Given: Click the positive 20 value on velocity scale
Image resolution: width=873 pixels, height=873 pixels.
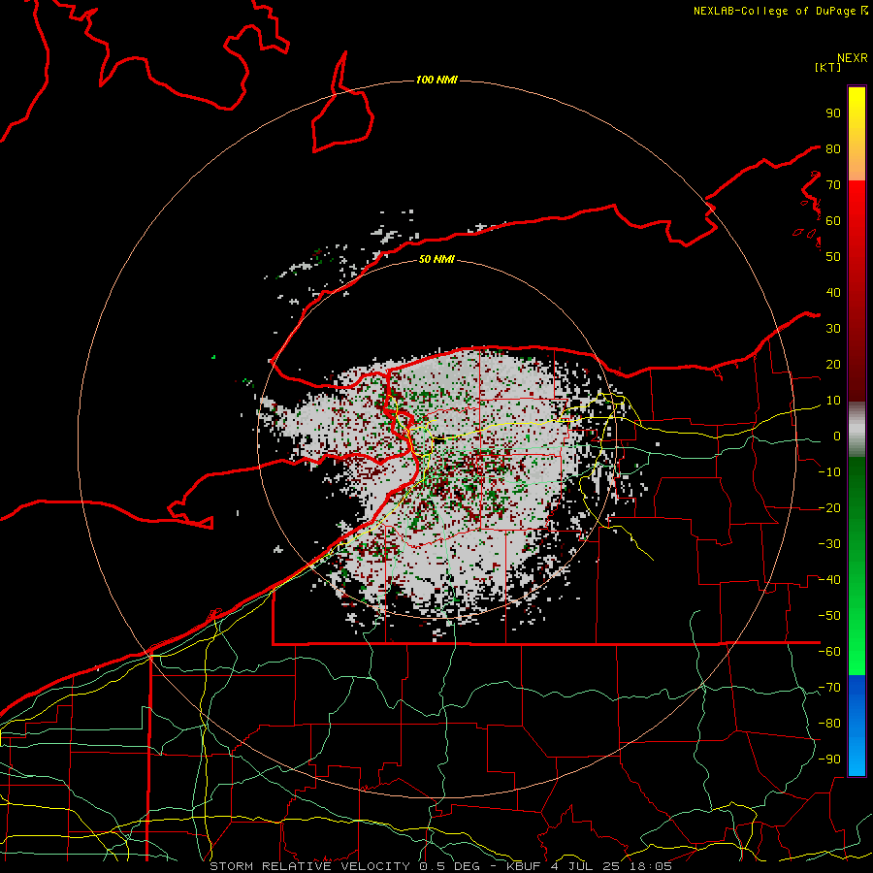Looking at the screenshot, I should pyautogui.click(x=833, y=365).
